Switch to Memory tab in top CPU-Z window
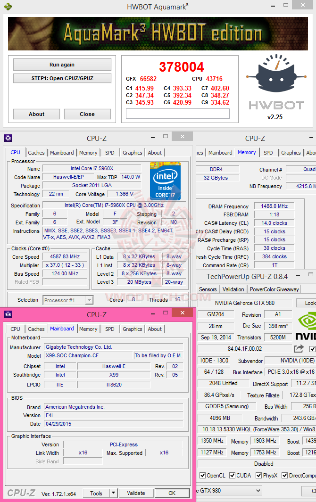The height and width of the screenshot is (502, 316). coord(88,153)
